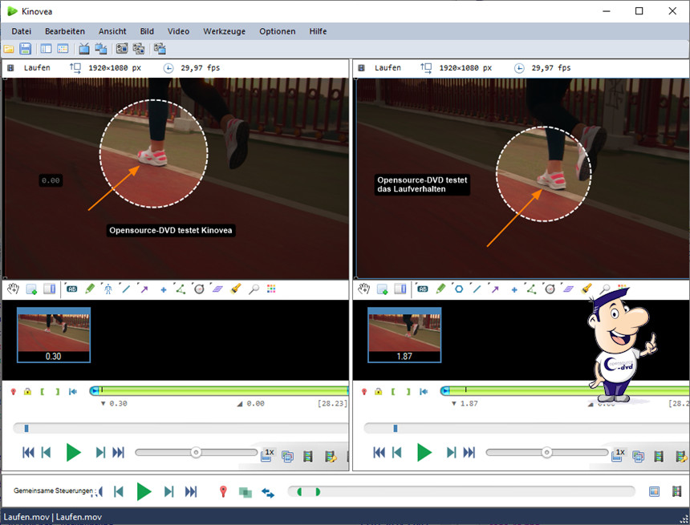Play the right video

[424, 453]
